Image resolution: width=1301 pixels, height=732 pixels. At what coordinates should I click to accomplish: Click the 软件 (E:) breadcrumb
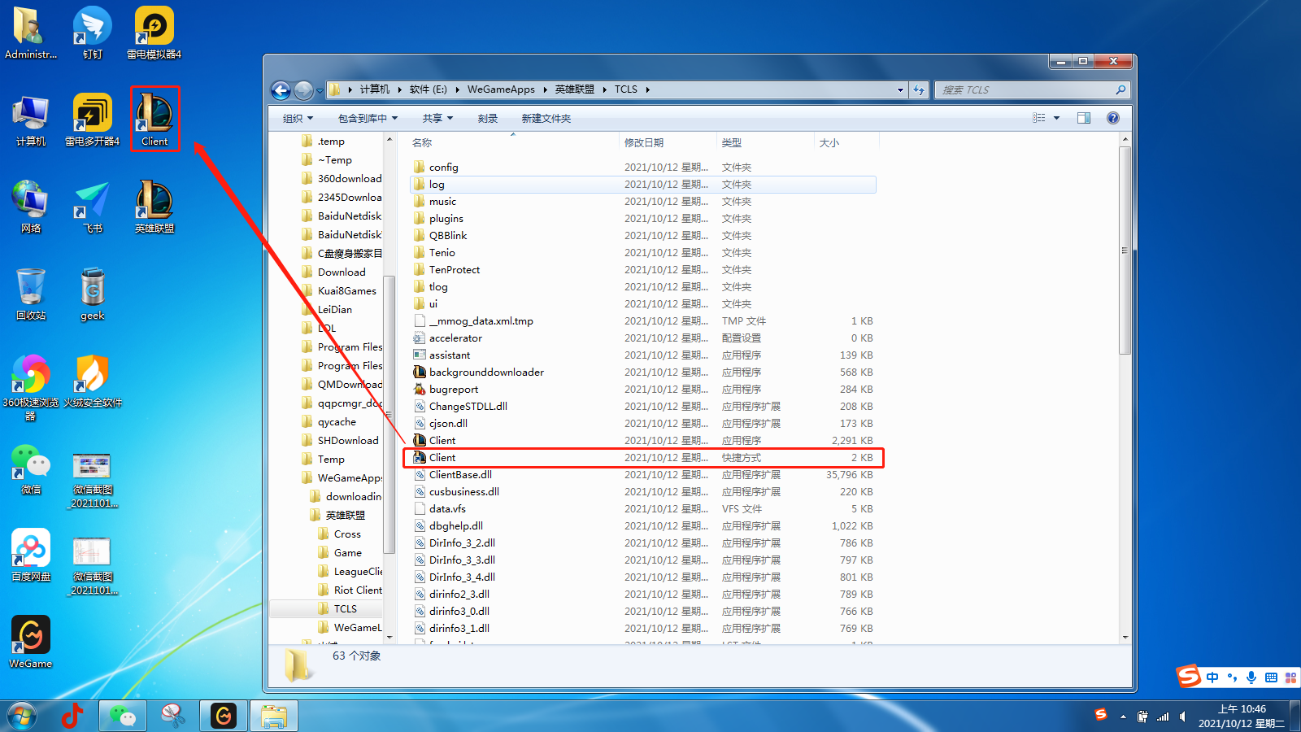(x=429, y=89)
